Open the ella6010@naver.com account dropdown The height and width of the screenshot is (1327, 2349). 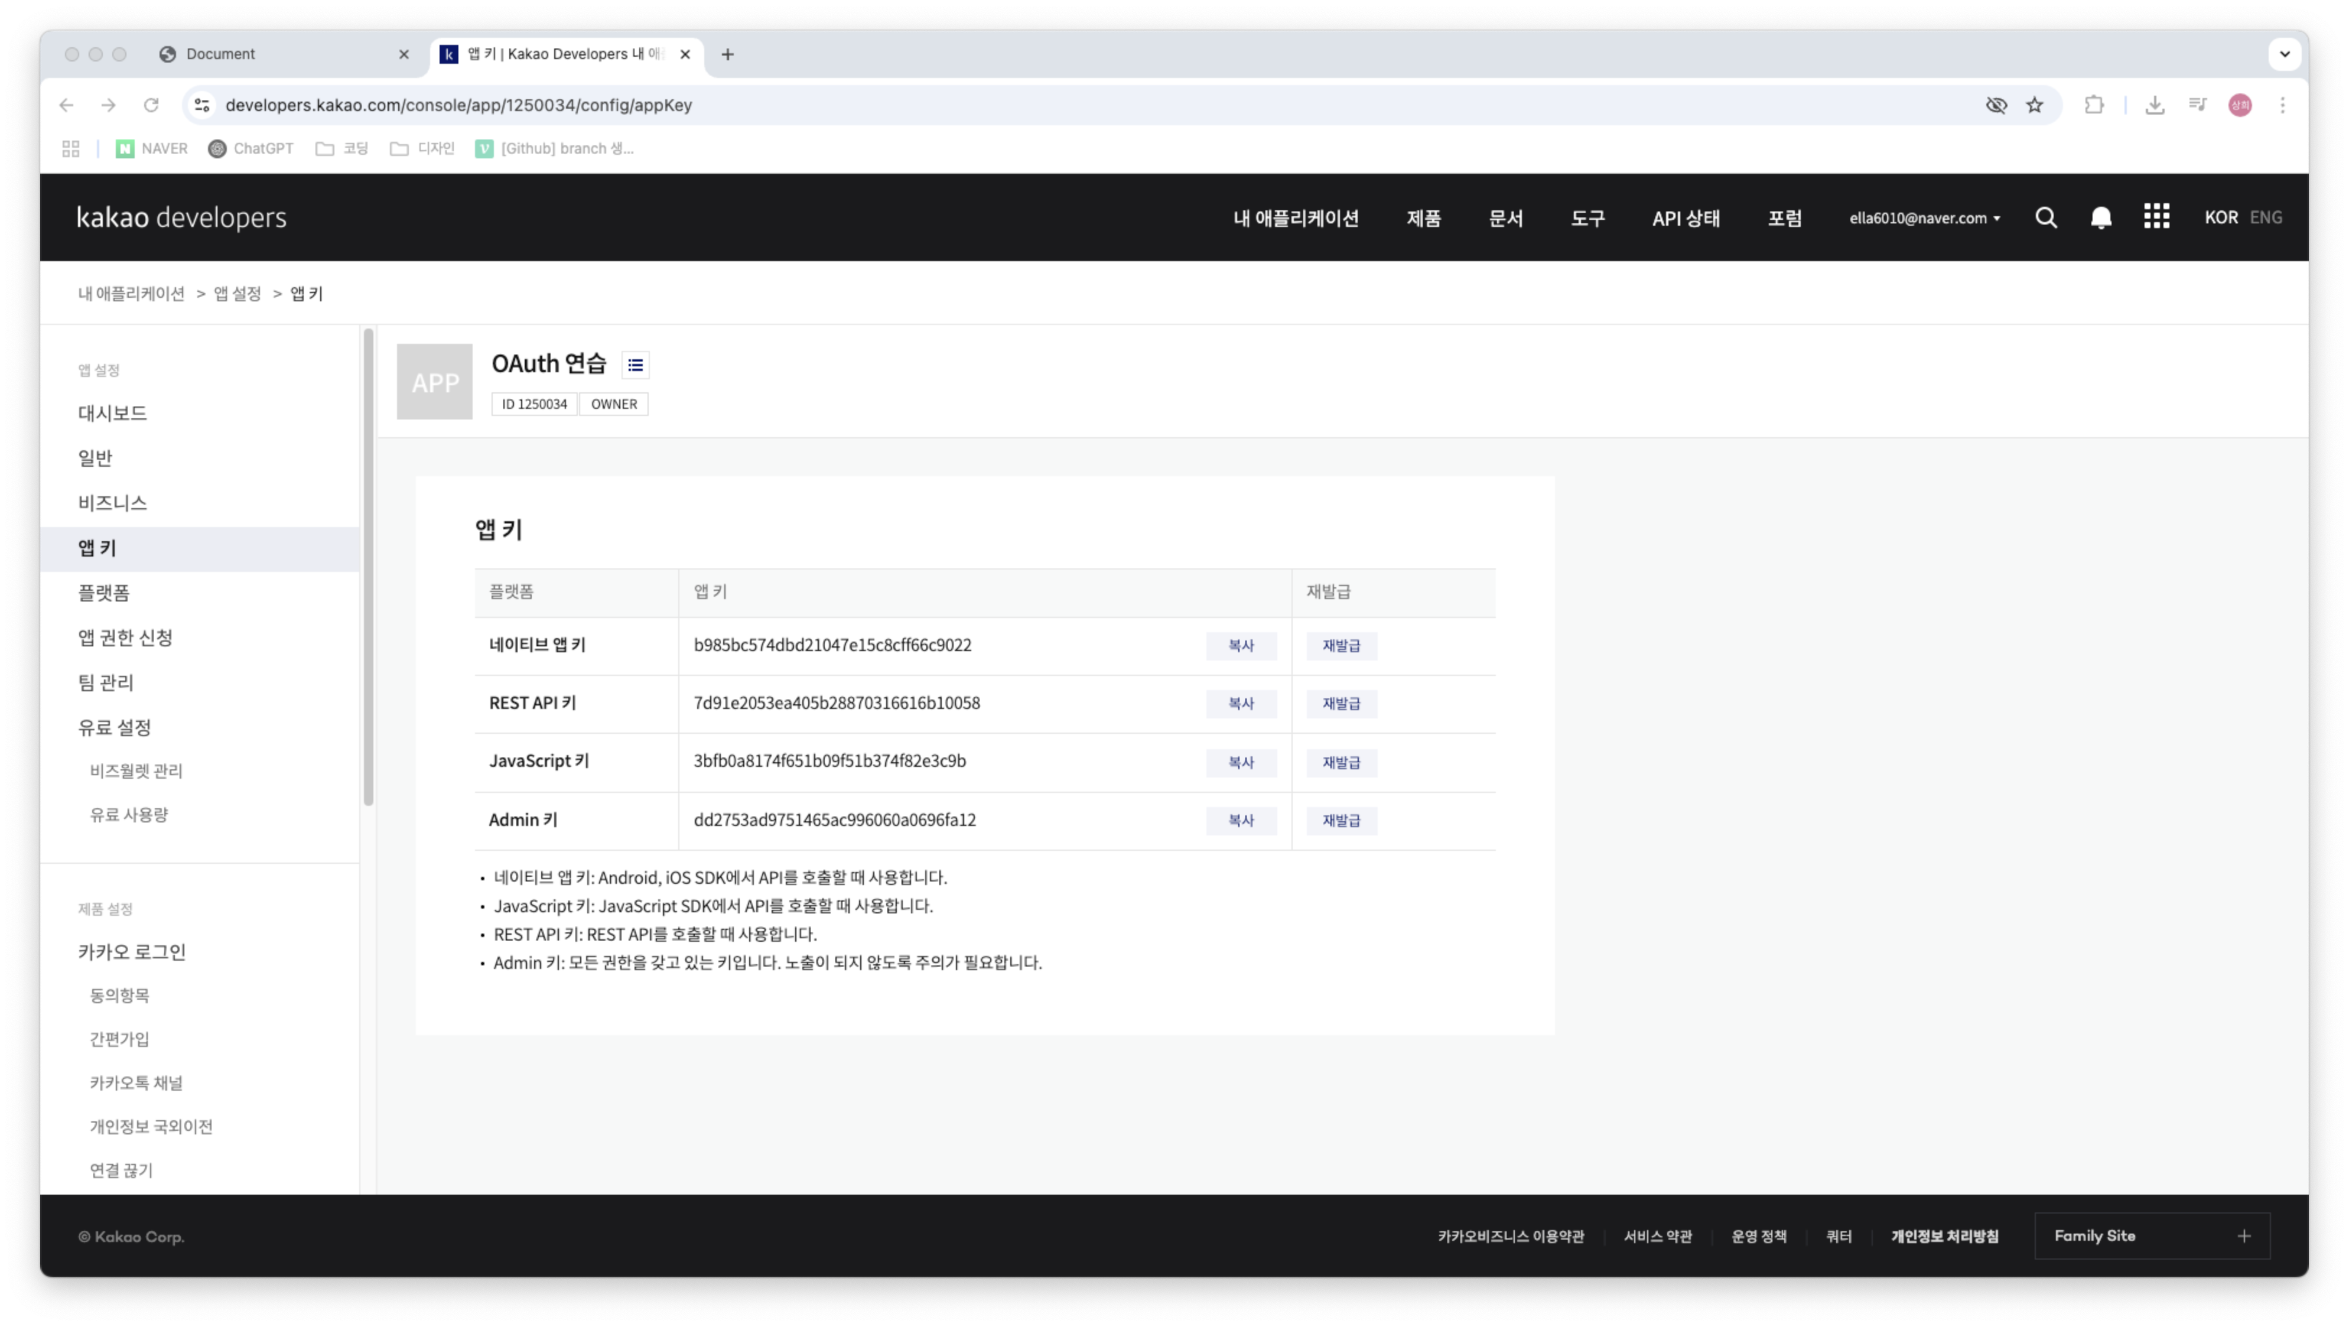[1925, 218]
